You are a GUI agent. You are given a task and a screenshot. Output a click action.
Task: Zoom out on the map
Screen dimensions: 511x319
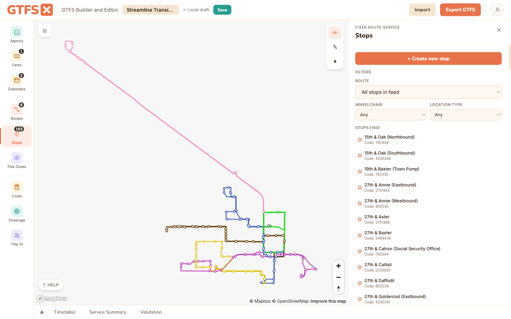pos(339,277)
